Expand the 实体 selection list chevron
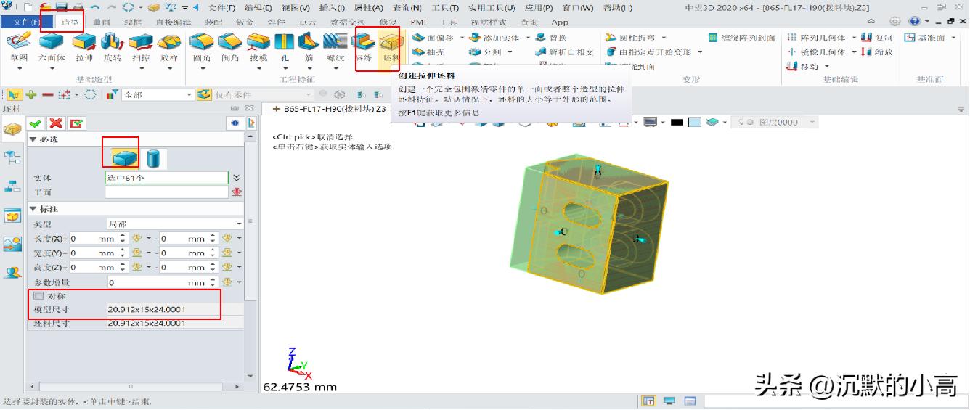Screen dimensions: 970x410 pyautogui.click(x=236, y=178)
